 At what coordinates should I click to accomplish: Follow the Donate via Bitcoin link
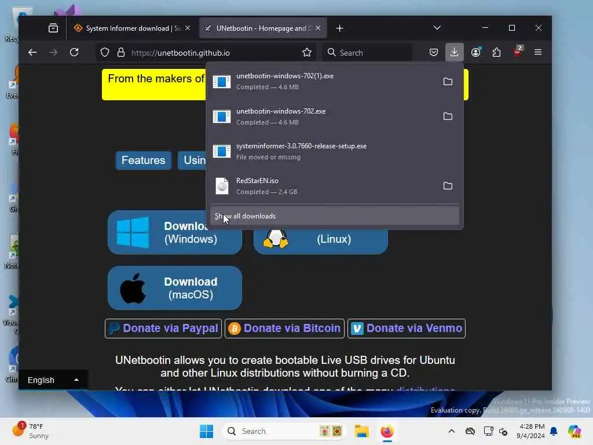[284, 329]
